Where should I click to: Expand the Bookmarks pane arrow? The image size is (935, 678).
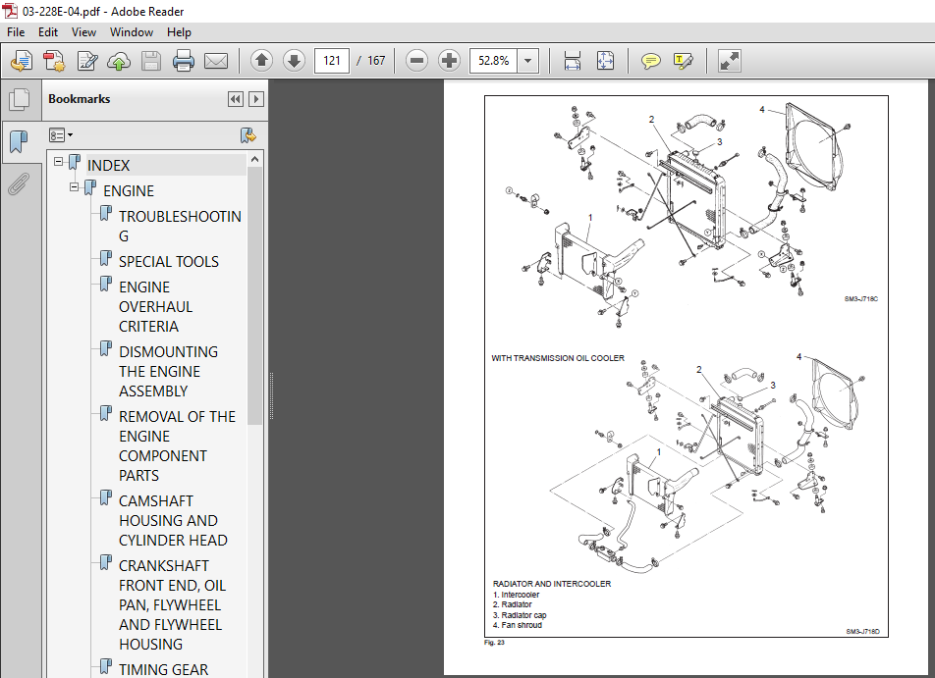255,99
